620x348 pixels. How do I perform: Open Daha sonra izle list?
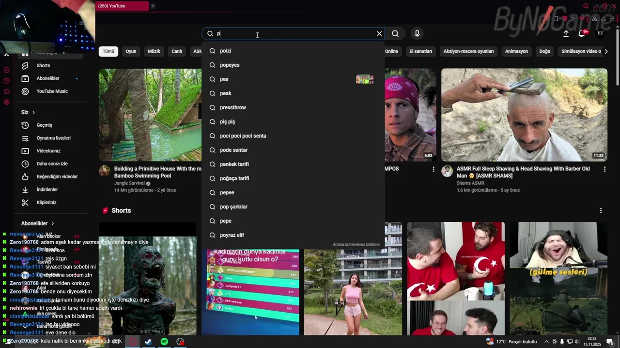coord(51,164)
